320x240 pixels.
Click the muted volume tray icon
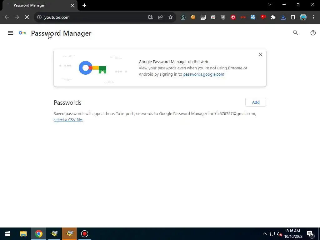(x=279, y=234)
